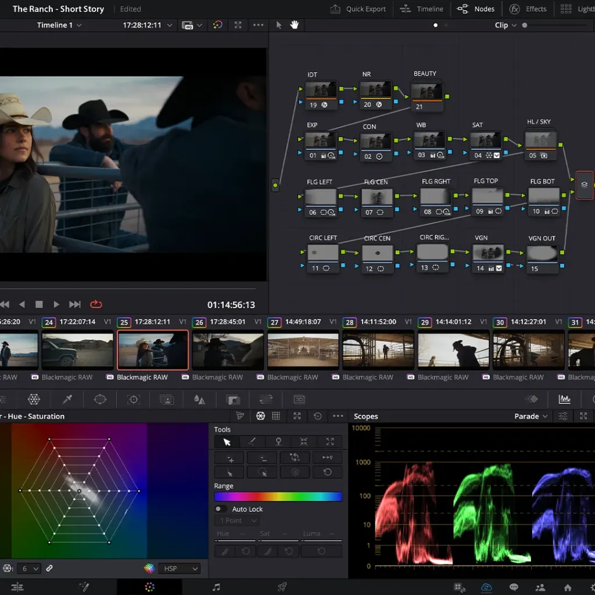This screenshot has height=595, width=595.
Task: Toggle the Nodes panel button
Action: [x=475, y=9]
